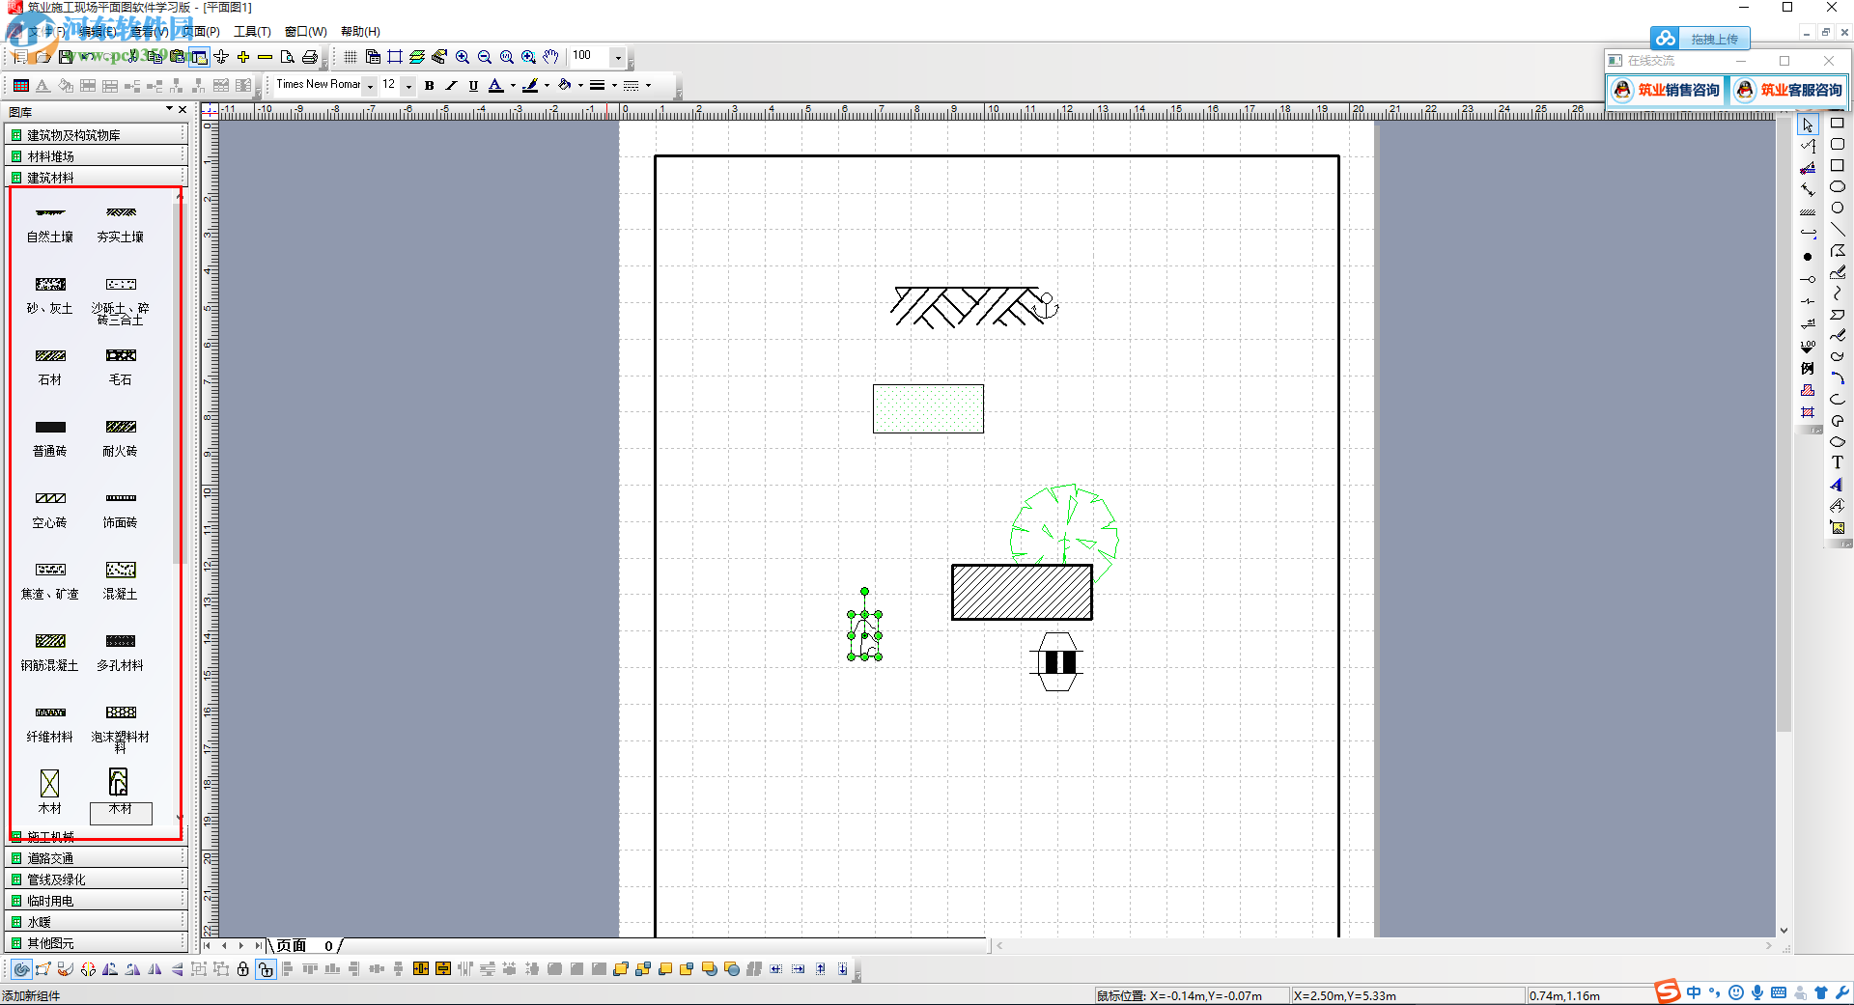Open the 窗口(W) menu
Viewport: 1854px width, 1005px height.
305,32
